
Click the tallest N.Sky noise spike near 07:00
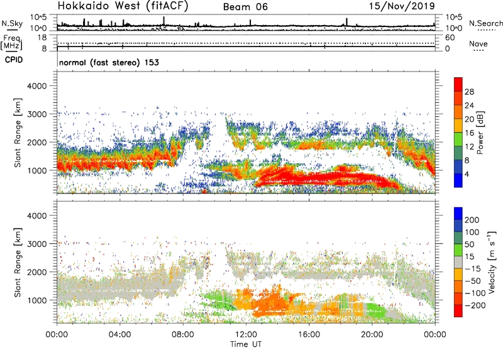point(164,21)
